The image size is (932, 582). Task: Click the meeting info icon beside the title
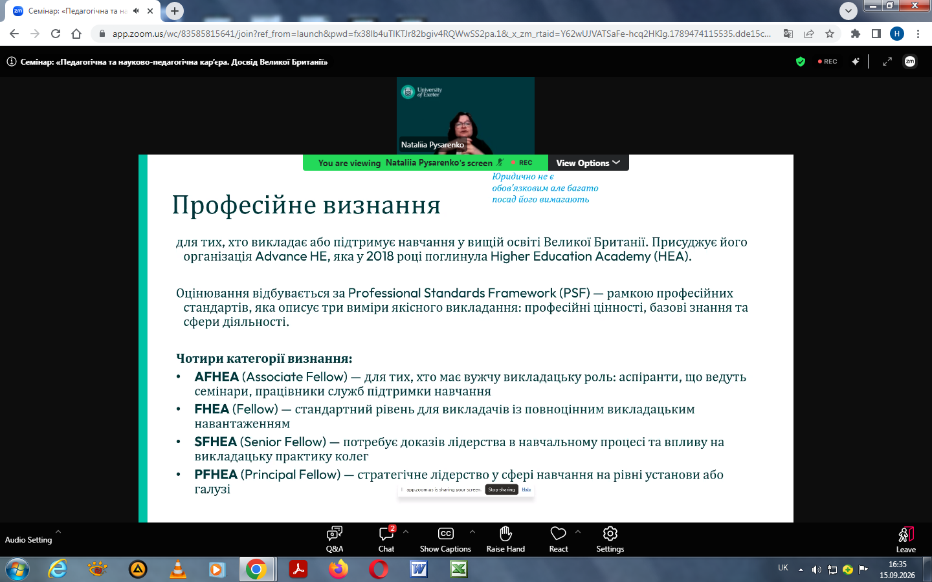click(x=12, y=62)
